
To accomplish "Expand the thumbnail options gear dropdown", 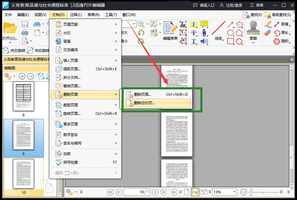I will 10,76.
